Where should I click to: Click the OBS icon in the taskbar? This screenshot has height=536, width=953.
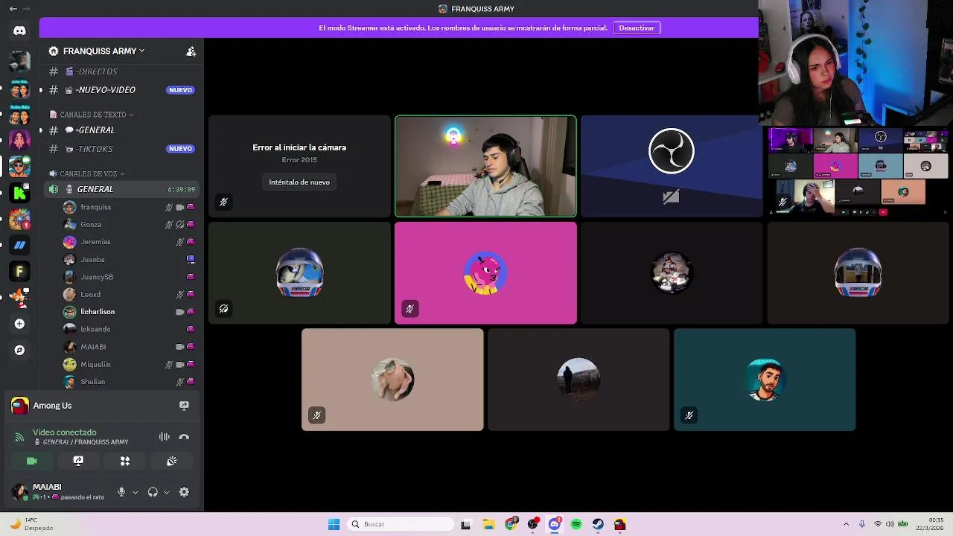point(532,524)
